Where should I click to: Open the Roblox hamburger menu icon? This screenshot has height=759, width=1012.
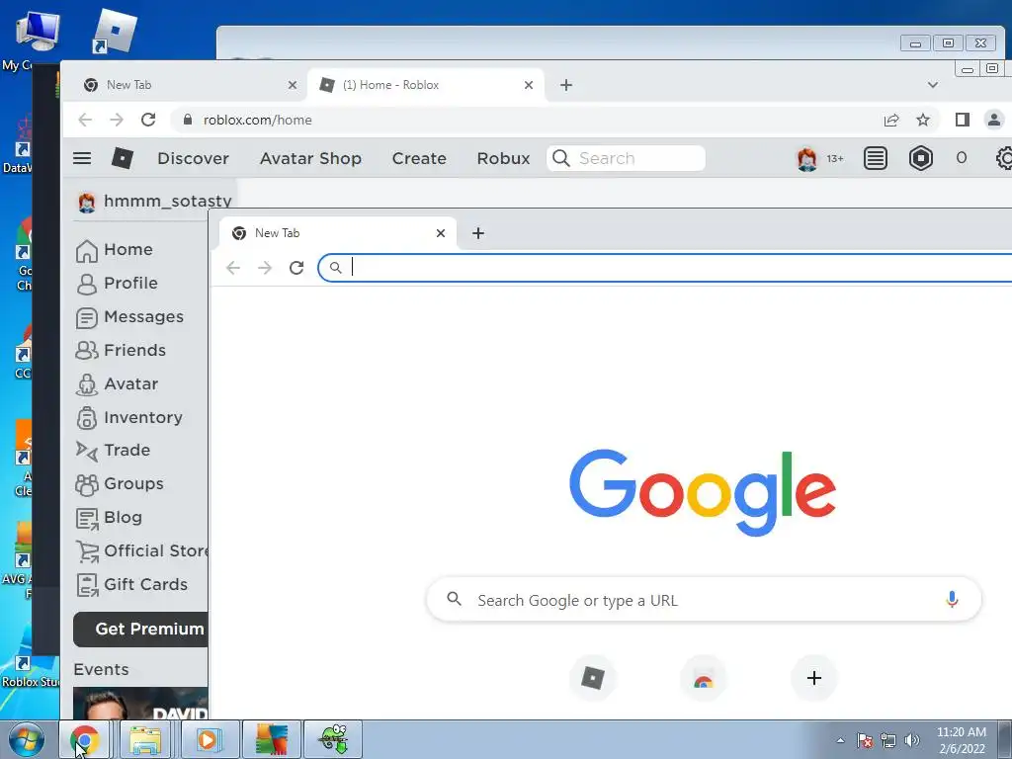pos(82,158)
